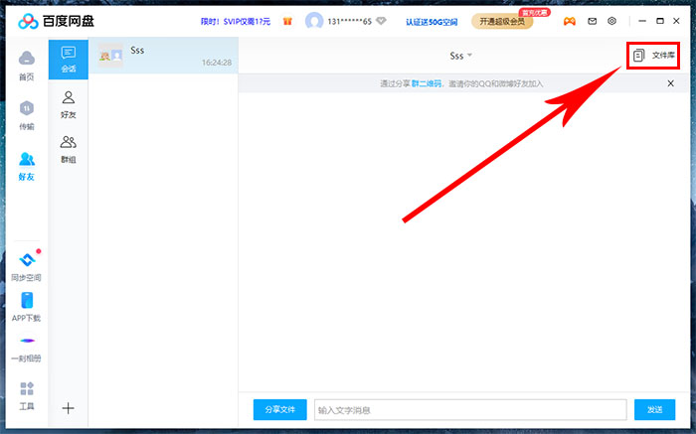The width and height of the screenshot is (696, 434).
Task: Click the Baidu Netdisk logo
Action: [x=57, y=21]
